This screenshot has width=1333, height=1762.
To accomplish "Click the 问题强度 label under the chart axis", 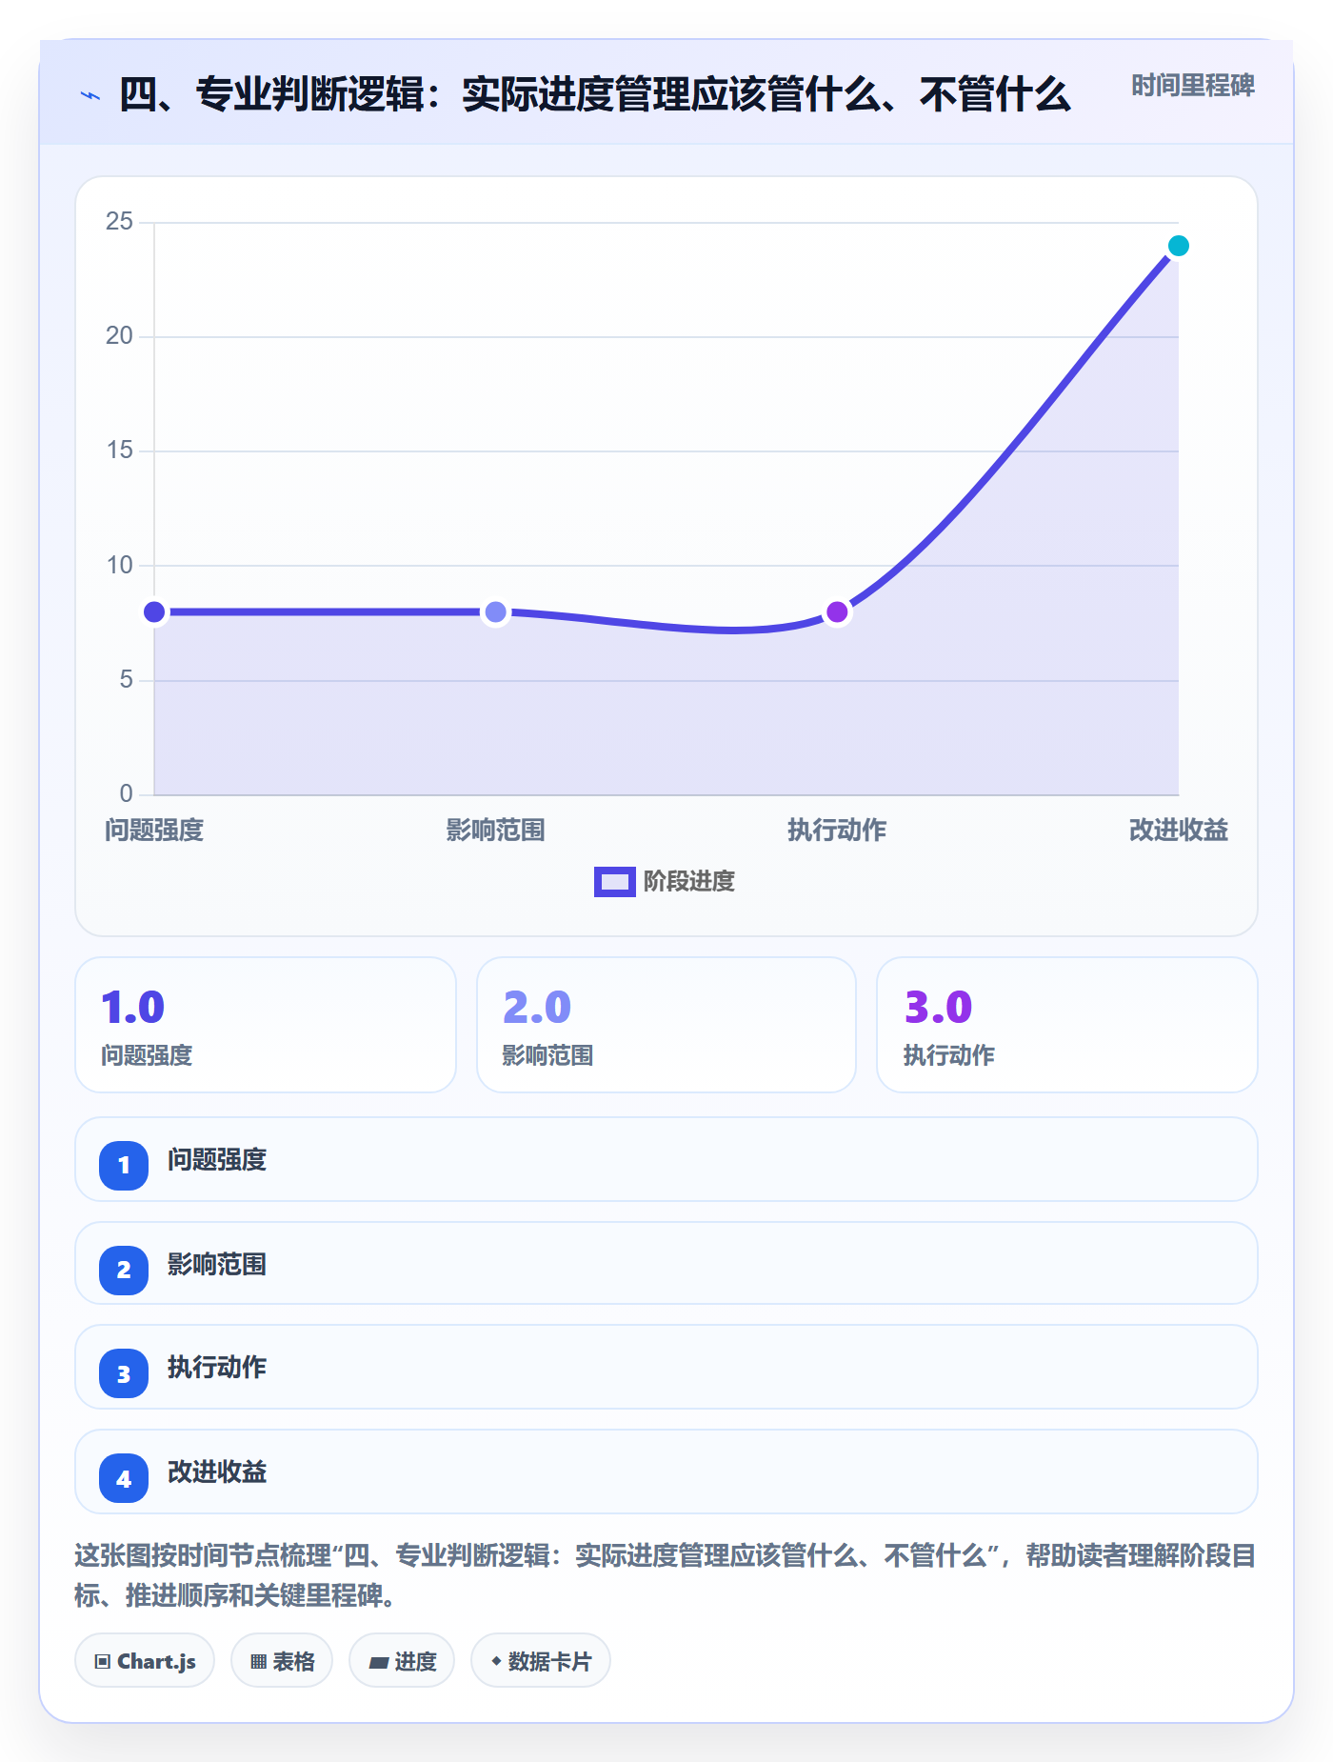I will pos(154,831).
